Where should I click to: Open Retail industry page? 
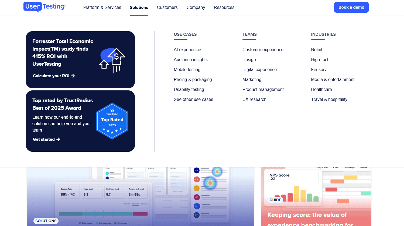click(x=317, y=50)
